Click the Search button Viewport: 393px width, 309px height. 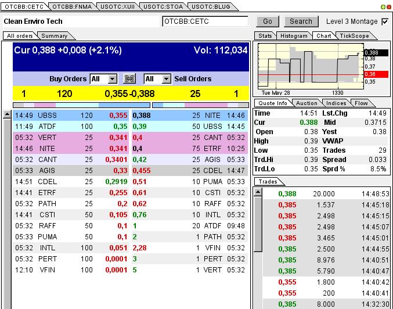click(x=301, y=21)
